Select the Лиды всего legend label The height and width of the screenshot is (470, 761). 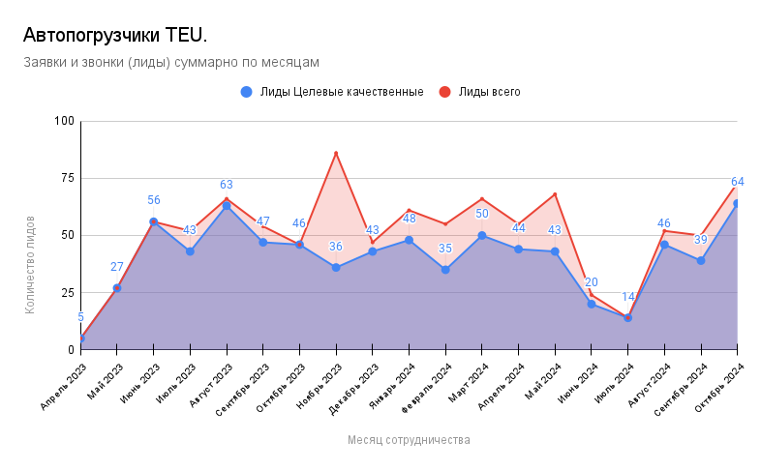pyautogui.click(x=489, y=92)
